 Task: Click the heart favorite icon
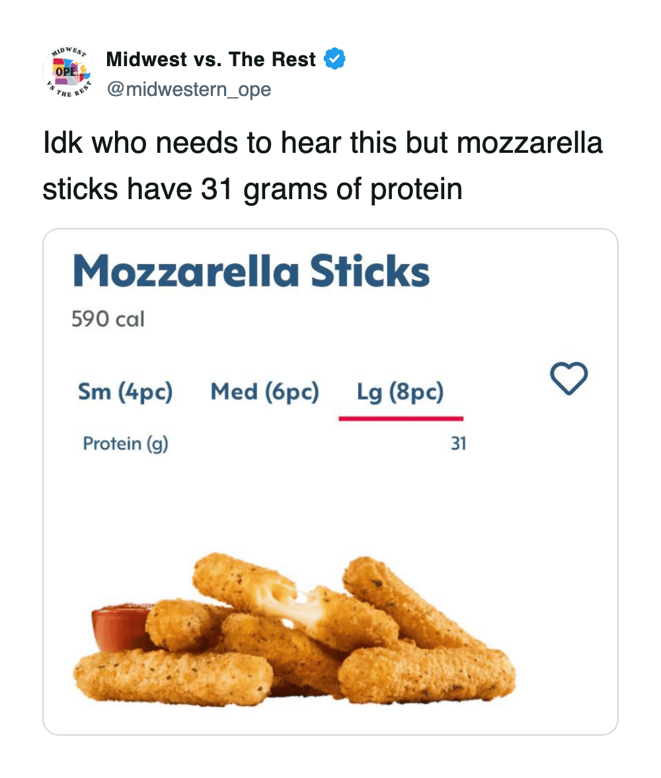tap(568, 380)
